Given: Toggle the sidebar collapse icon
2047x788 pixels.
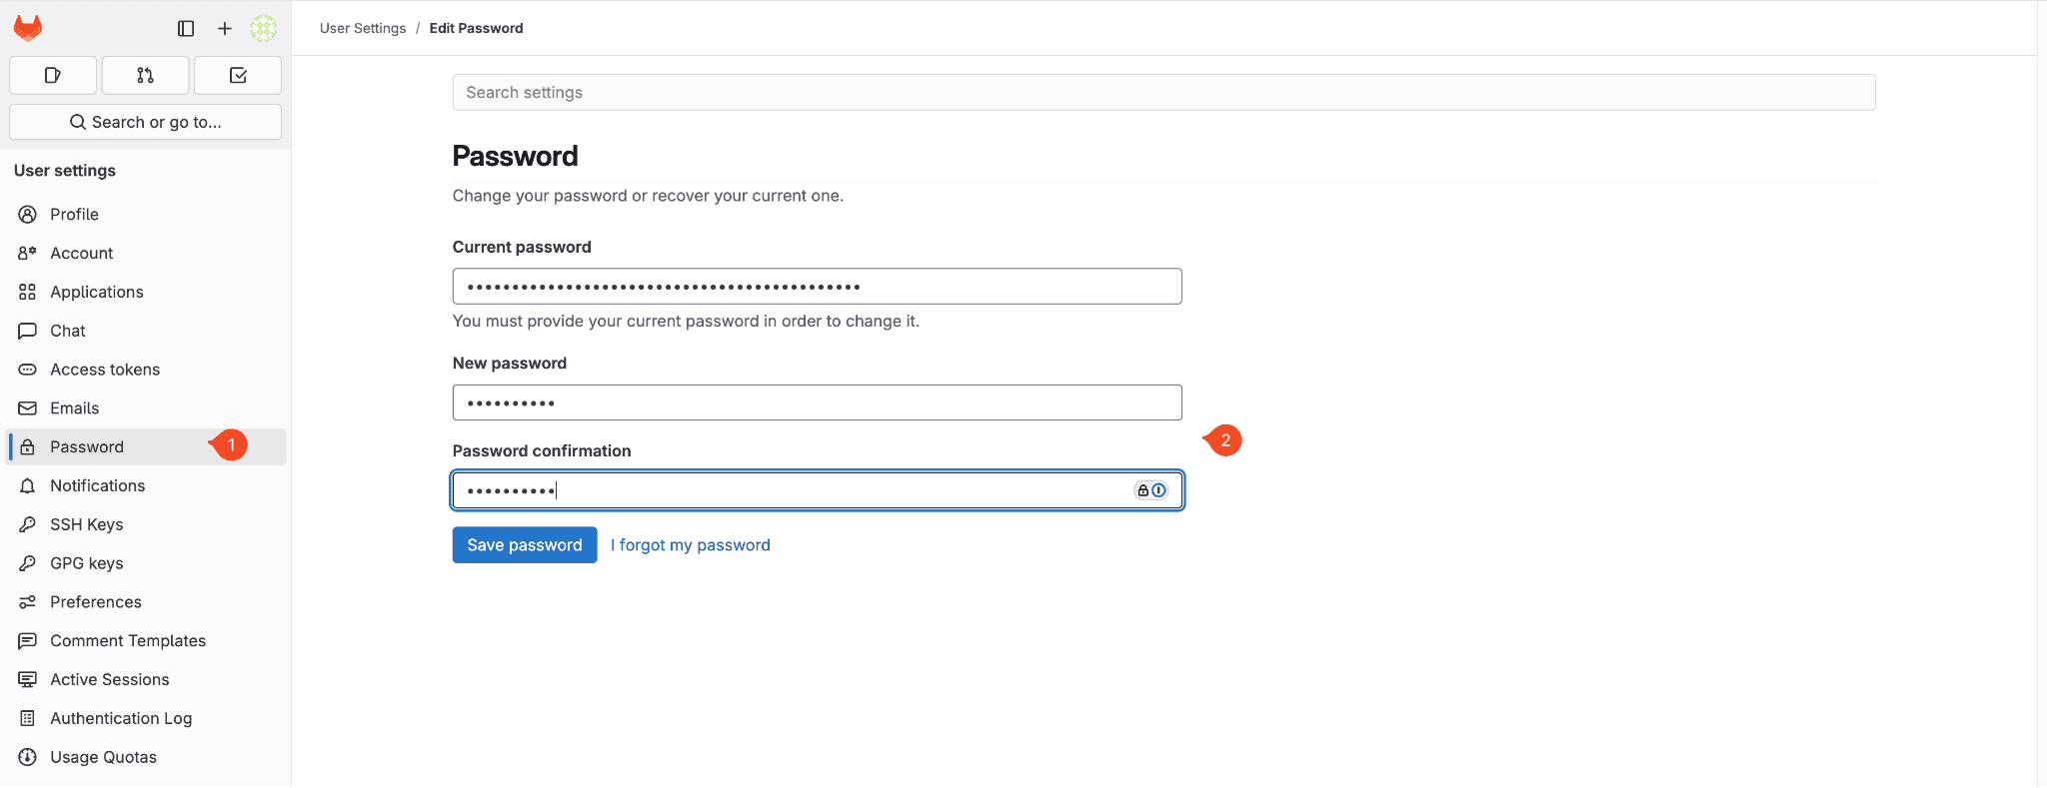Looking at the screenshot, I should [186, 29].
